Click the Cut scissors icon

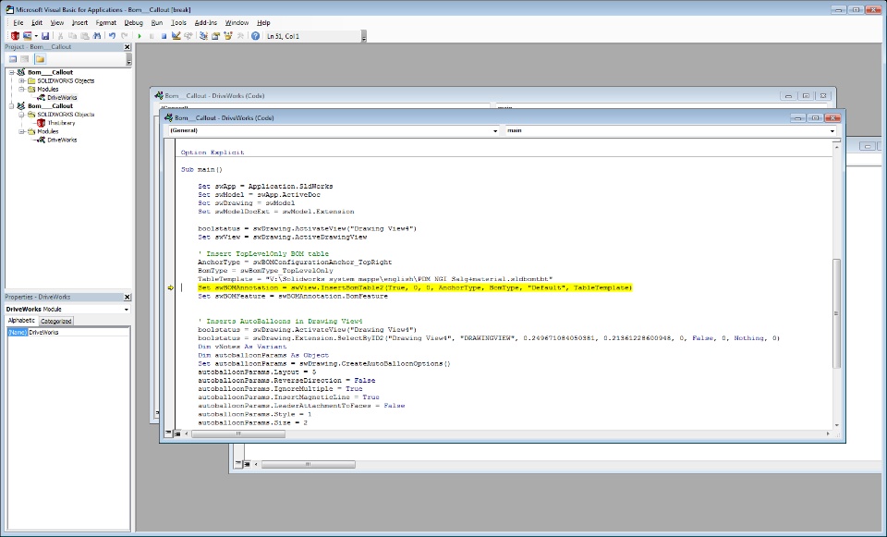click(61, 36)
